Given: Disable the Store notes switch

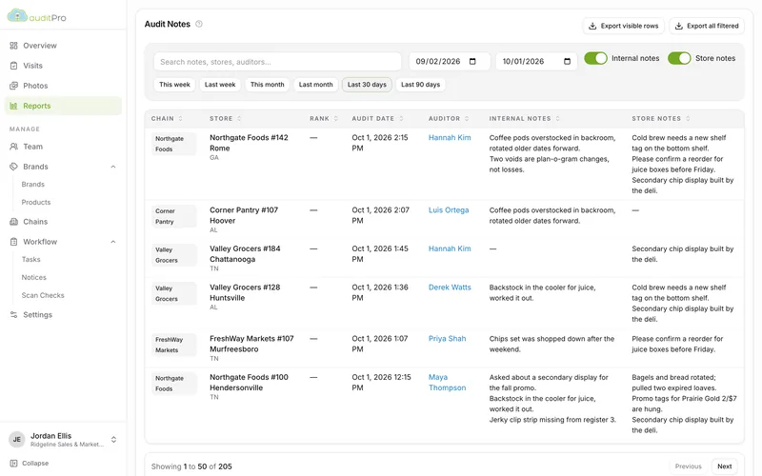Looking at the screenshot, I should [679, 58].
